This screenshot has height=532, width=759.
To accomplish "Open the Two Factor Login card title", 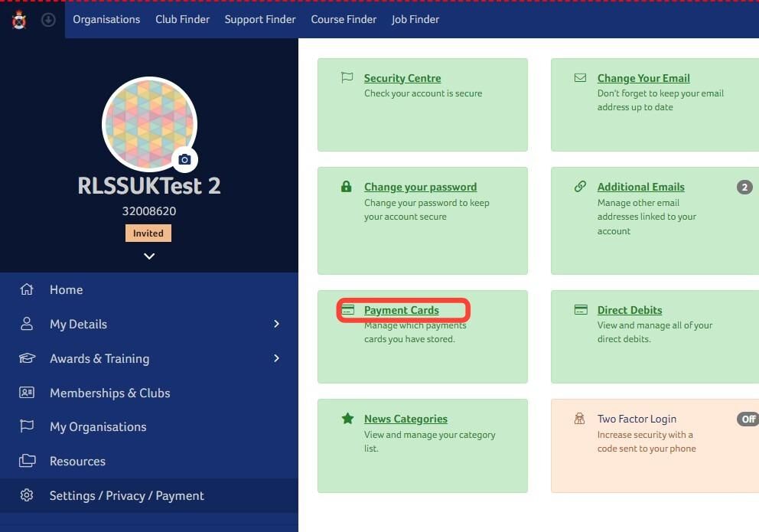I will 637,419.
